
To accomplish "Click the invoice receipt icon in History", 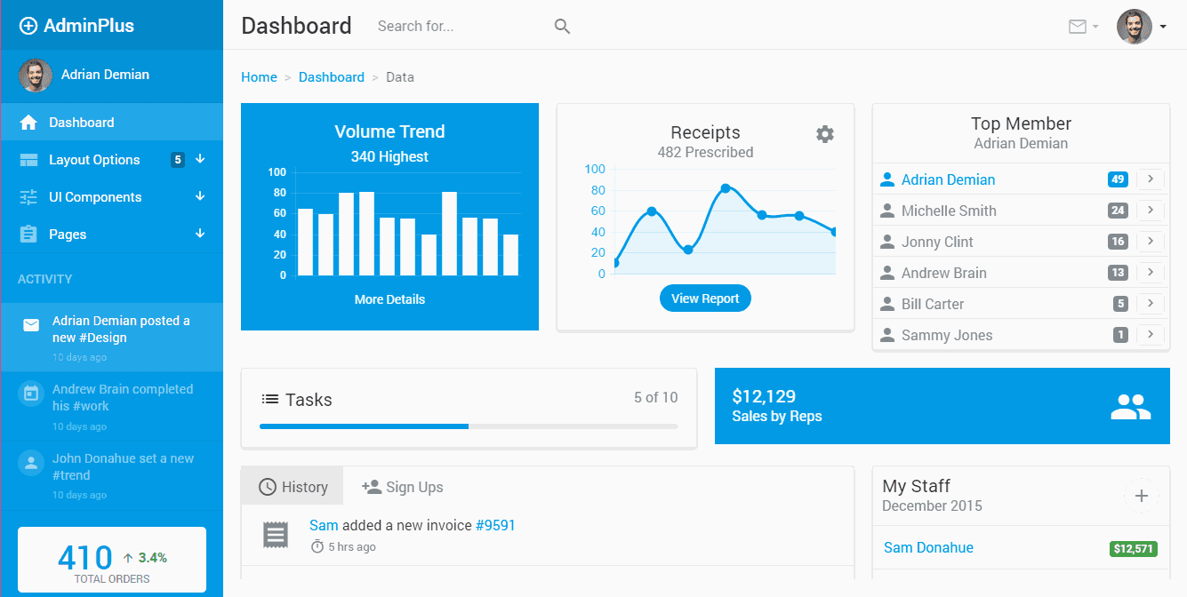I will [x=276, y=535].
